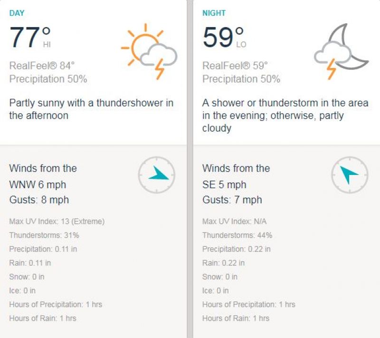Screen dimensions: 380x338
Task: Click the 59° low temperature
Action: coord(224,37)
